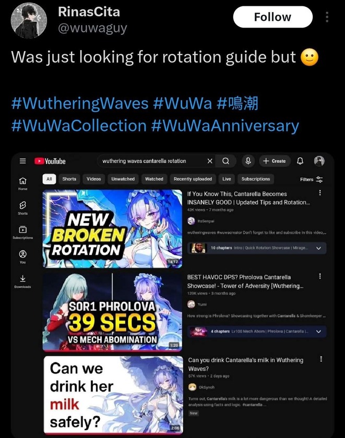The height and width of the screenshot is (438, 345).
Task: Click the search magnifier button
Action: point(225,161)
